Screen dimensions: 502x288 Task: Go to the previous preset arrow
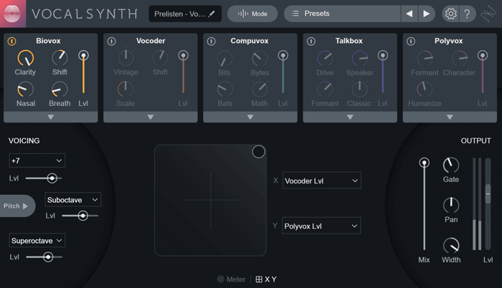point(409,14)
